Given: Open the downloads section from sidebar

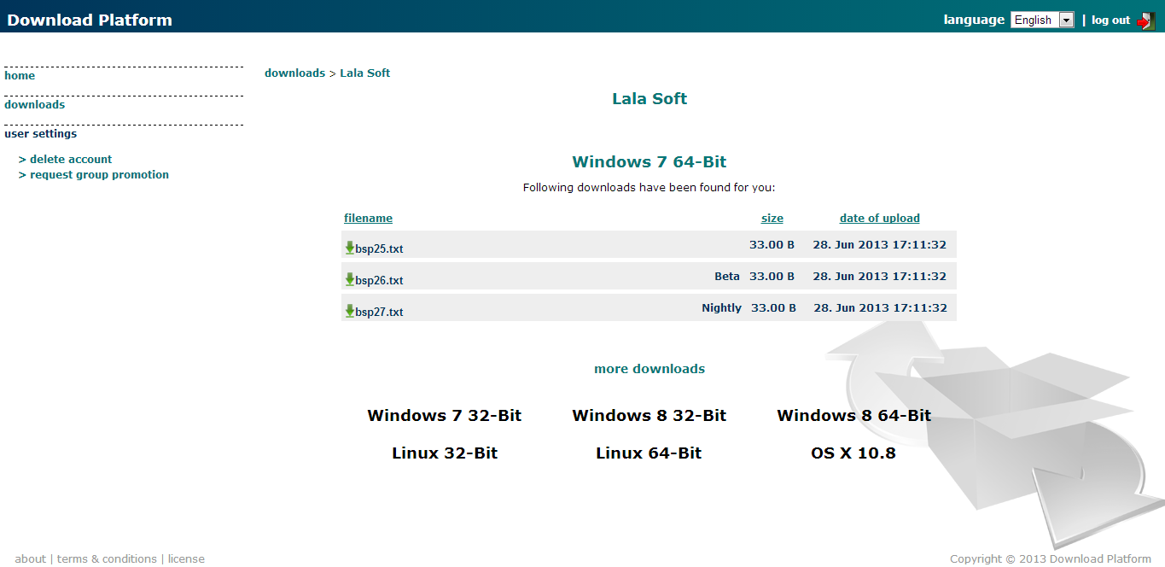Looking at the screenshot, I should [x=34, y=104].
